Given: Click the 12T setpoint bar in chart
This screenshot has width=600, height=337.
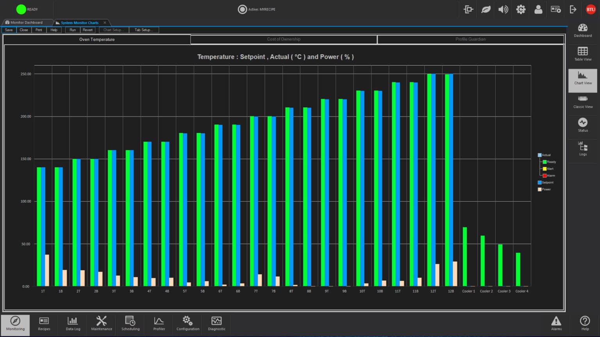Looking at the screenshot, I should 433,179.
